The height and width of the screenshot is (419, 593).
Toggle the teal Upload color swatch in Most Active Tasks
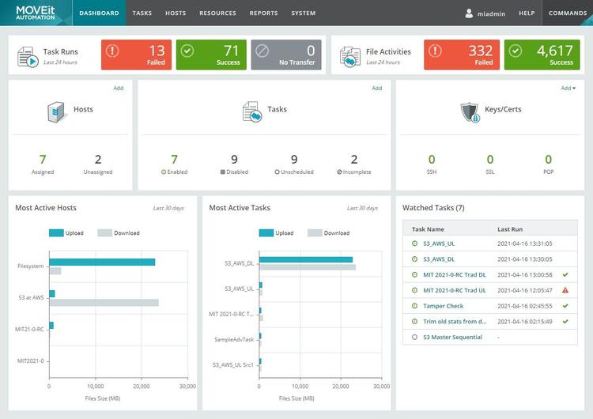point(266,233)
